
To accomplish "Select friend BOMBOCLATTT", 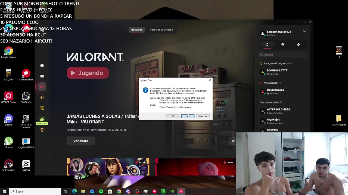I will pos(283,72).
